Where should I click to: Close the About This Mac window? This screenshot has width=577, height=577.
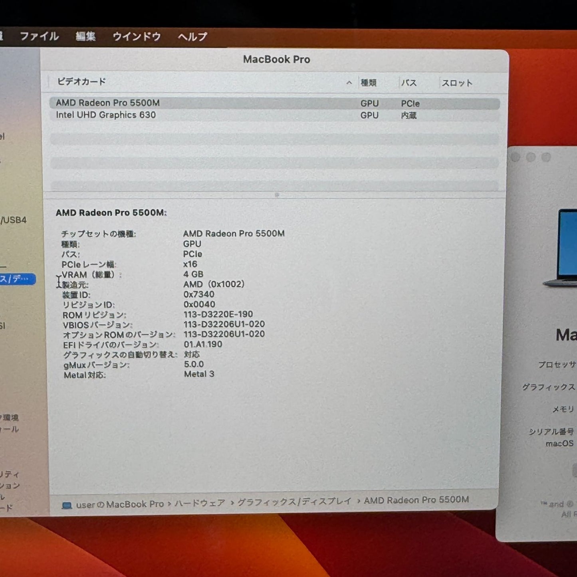pyautogui.click(x=516, y=157)
